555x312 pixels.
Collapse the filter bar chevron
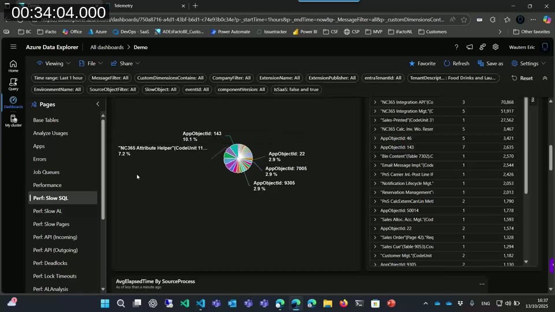(545, 78)
